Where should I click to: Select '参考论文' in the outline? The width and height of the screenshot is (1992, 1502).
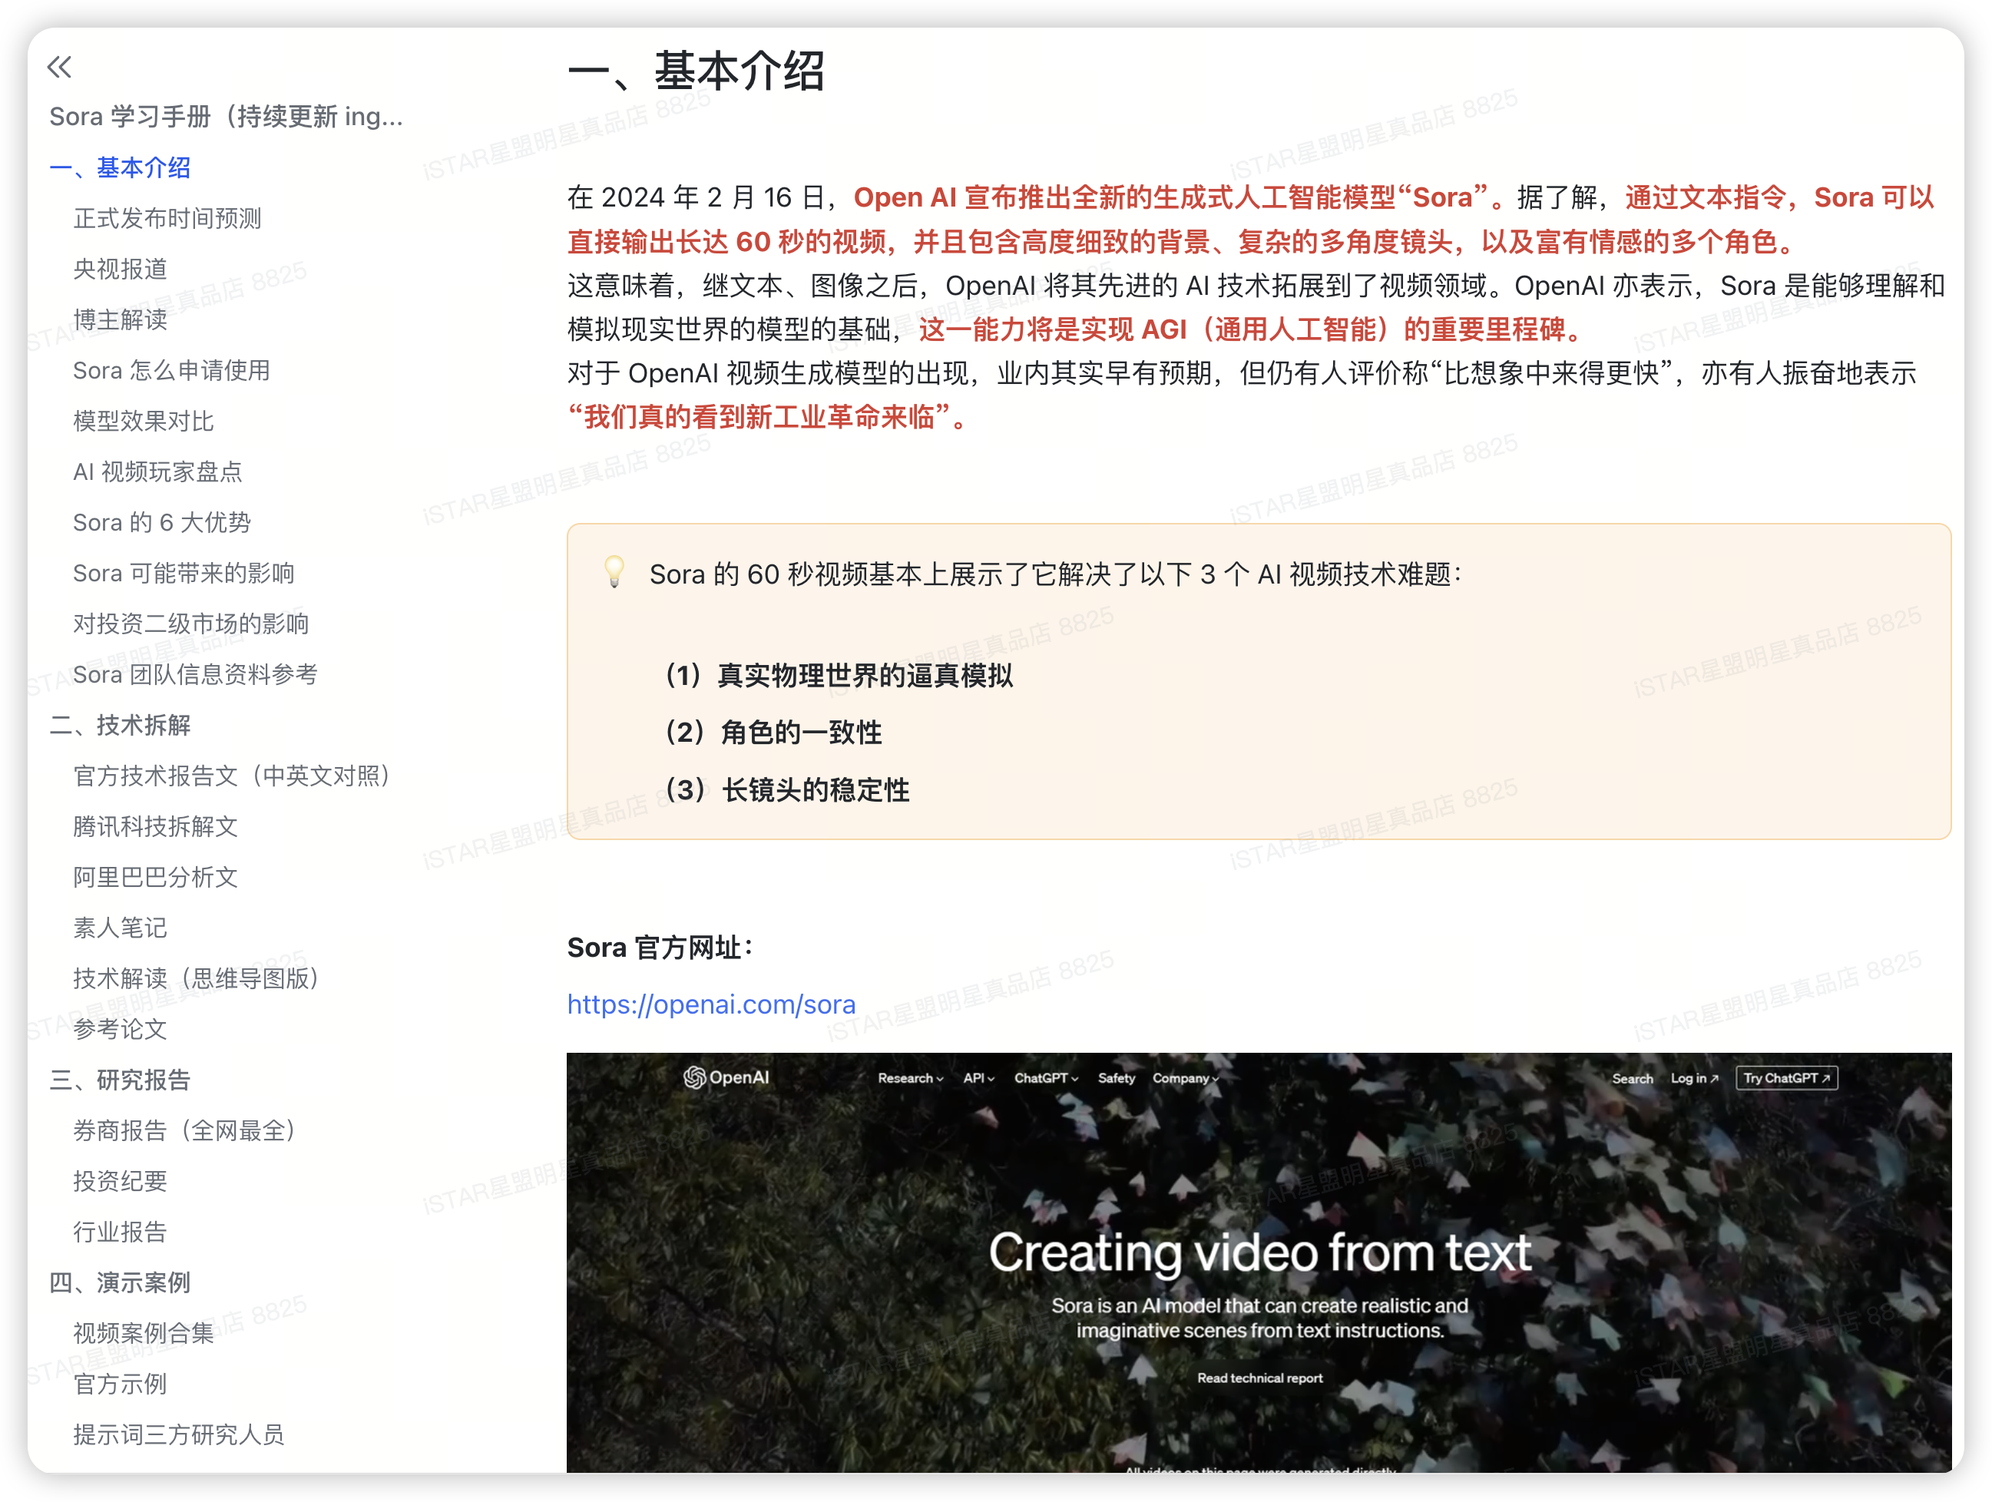[x=120, y=1029]
